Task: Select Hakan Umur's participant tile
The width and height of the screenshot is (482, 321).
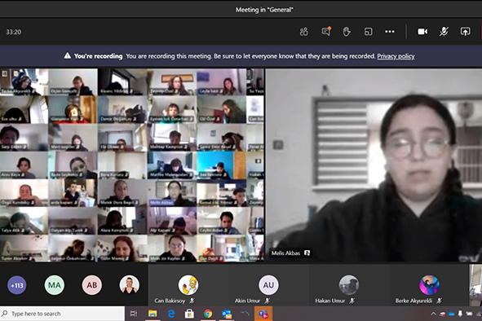Action: click(348, 285)
